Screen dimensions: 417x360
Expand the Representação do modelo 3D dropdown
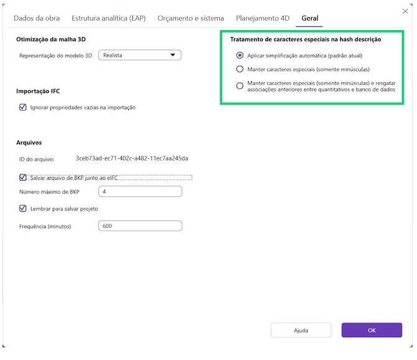(140, 55)
